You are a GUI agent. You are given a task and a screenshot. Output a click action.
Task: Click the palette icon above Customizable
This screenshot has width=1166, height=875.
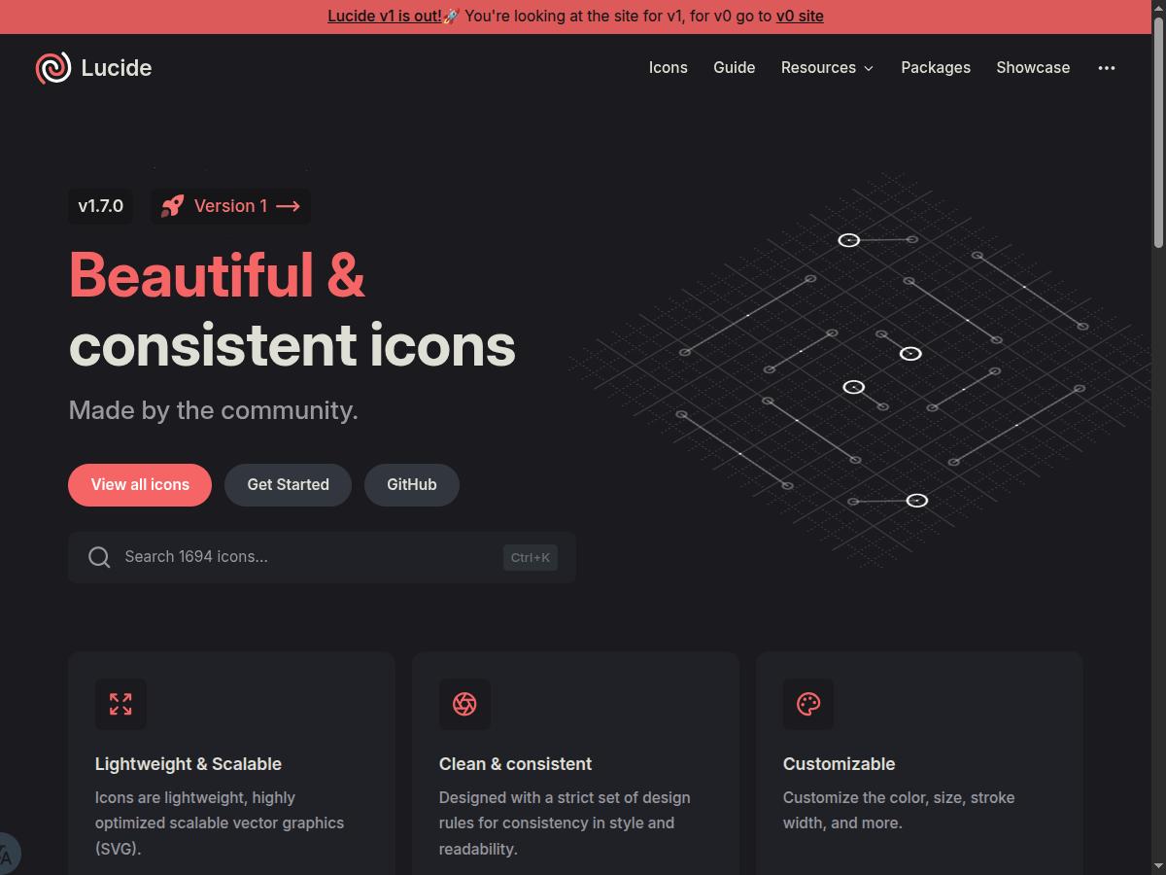(x=808, y=704)
